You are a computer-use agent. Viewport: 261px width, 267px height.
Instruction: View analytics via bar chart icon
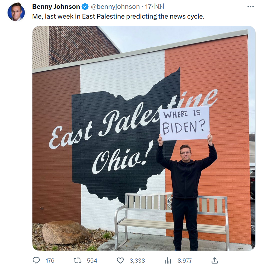pos(168,260)
